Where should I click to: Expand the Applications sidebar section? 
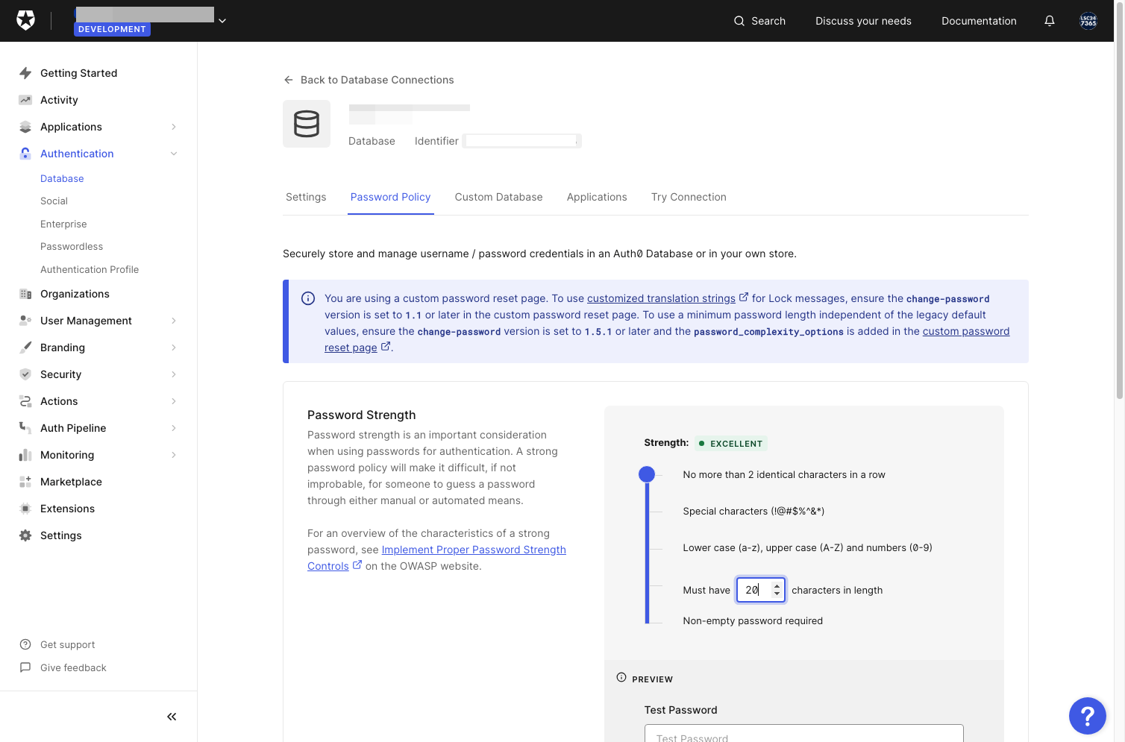pyautogui.click(x=174, y=127)
